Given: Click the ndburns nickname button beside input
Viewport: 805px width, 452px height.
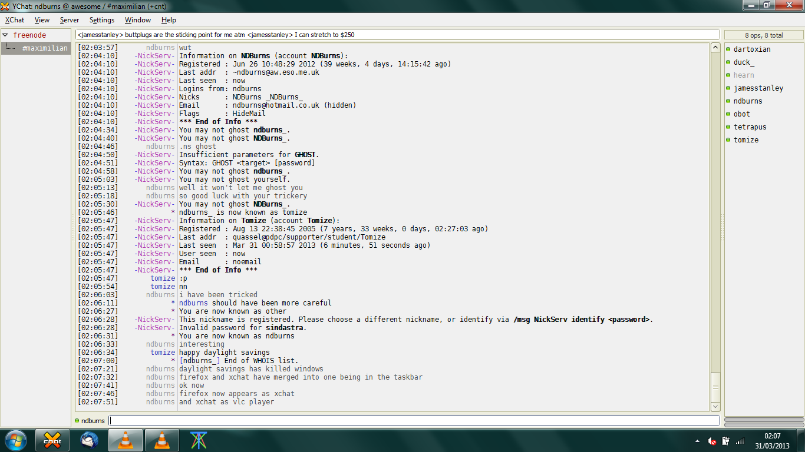Looking at the screenshot, I should [x=90, y=421].
